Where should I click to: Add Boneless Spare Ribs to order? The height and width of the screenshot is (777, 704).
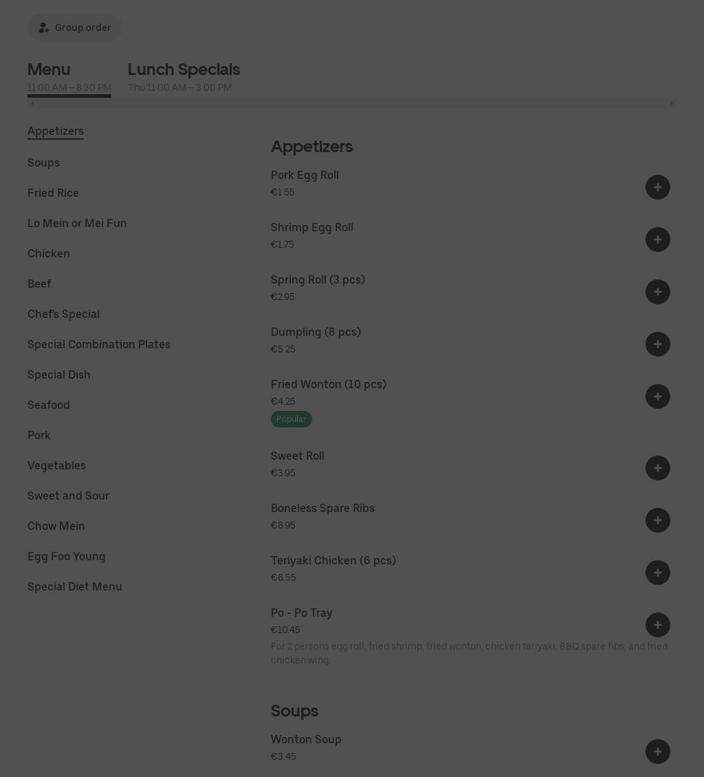pyautogui.click(x=657, y=520)
